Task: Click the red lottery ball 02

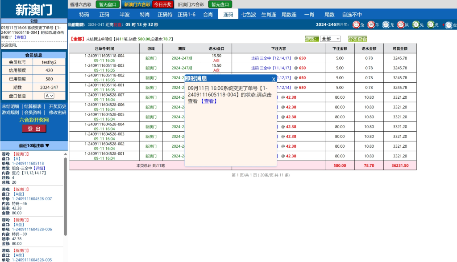Action: pyautogui.click(x=356, y=25)
